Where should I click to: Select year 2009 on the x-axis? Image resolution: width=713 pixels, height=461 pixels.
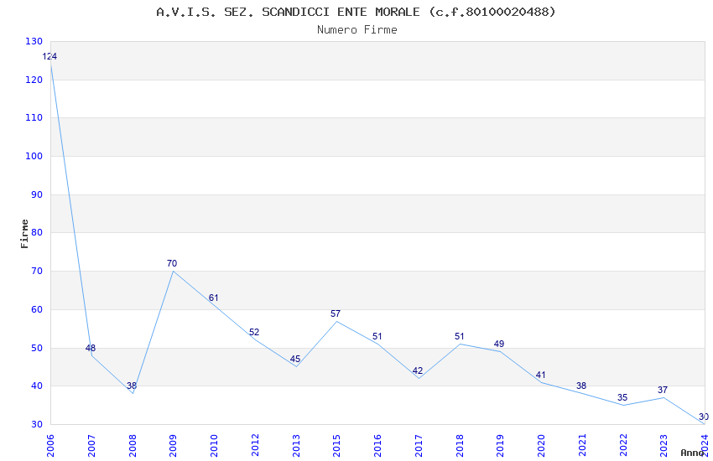click(x=174, y=445)
